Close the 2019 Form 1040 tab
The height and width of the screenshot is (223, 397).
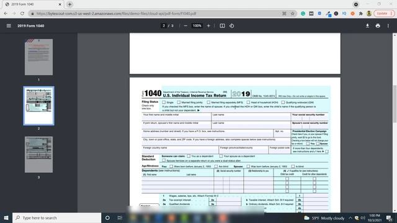(60, 4)
